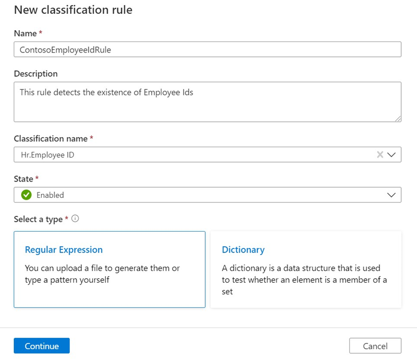This screenshot has width=417, height=360.
Task: Cancel the new classification rule
Action: coord(375,346)
